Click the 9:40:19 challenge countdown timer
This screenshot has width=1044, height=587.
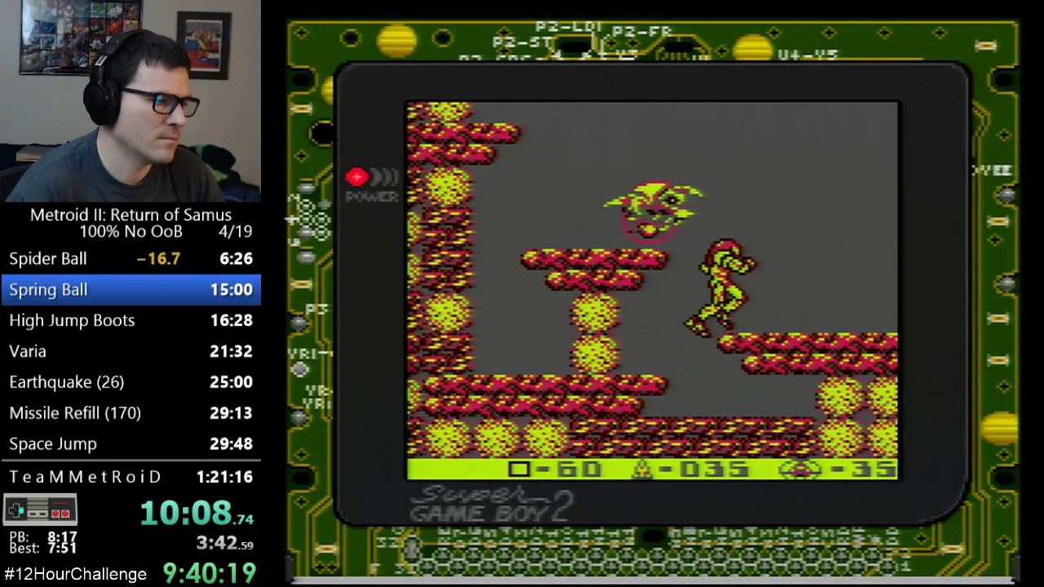[210, 573]
